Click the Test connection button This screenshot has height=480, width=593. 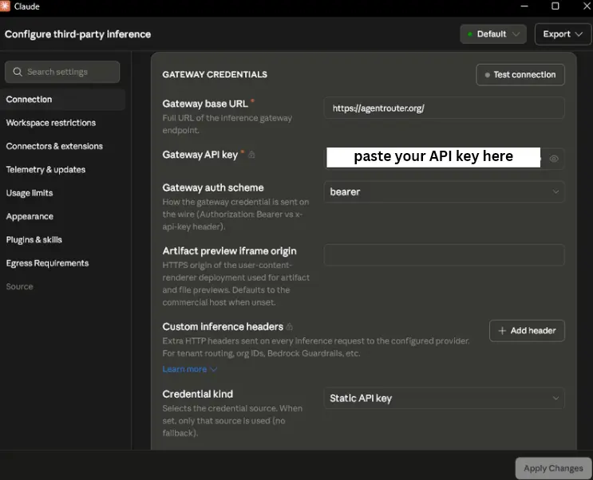coord(520,75)
